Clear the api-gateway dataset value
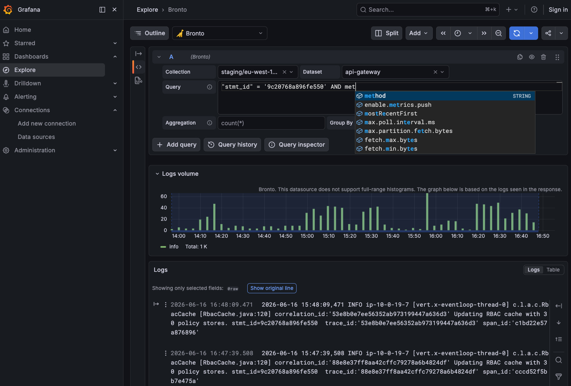 [435, 72]
